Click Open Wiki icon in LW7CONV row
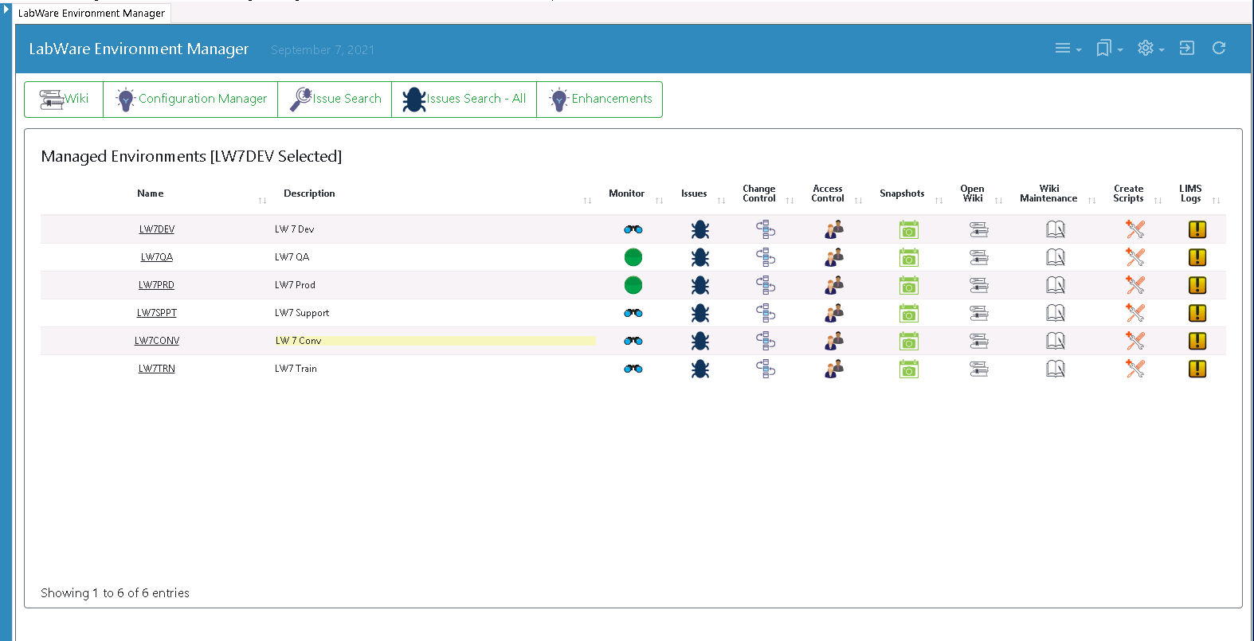Image resolution: width=1254 pixels, height=641 pixels. coord(978,342)
